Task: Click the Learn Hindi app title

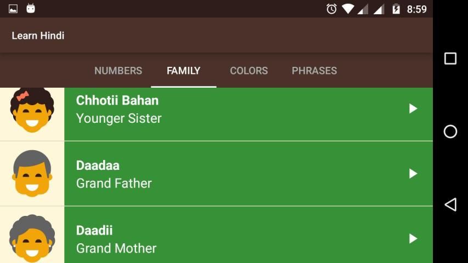Action: click(x=38, y=36)
